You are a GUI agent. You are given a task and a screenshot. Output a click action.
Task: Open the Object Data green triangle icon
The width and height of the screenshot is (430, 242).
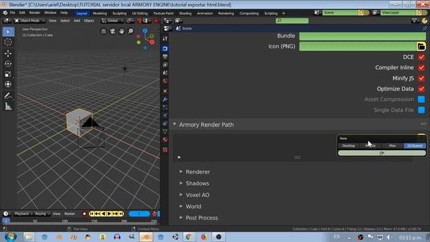click(x=165, y=132)
